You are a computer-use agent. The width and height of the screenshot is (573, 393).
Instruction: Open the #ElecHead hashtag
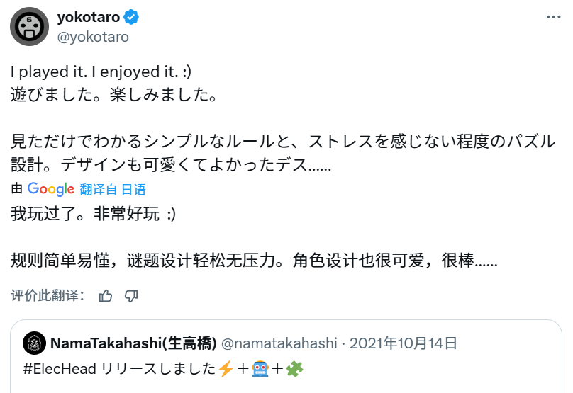pos(57,369)
